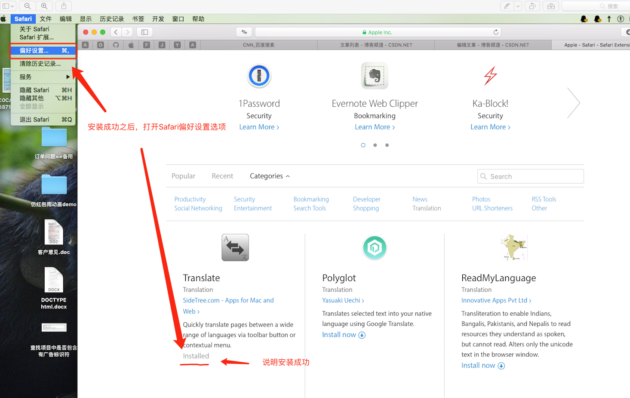Click the Translate extension icon
630x398 pixels.
[x=235, y=247]
